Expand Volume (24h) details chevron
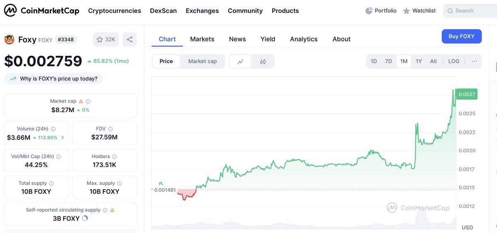The image size is (497, 233). [x=63, y=138]
